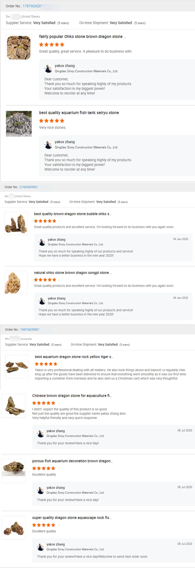Click "super quality dragon stone aquascape rock" title
195x568 pixels.
point(72,518)
